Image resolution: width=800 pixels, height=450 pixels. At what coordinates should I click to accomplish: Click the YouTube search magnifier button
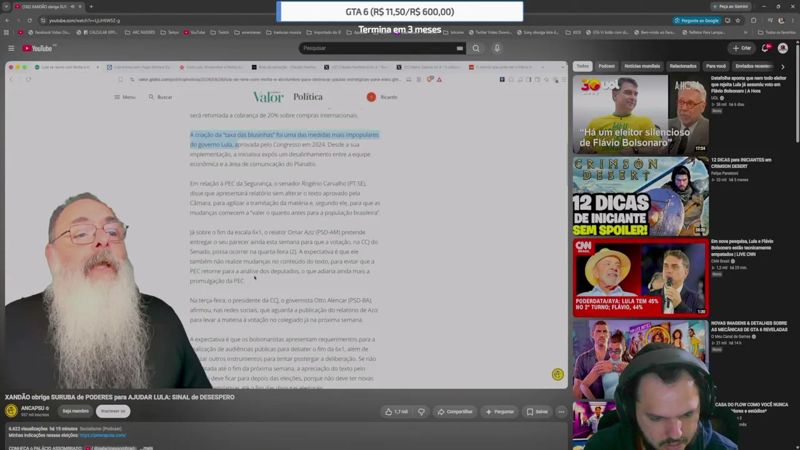coord(476,48)
